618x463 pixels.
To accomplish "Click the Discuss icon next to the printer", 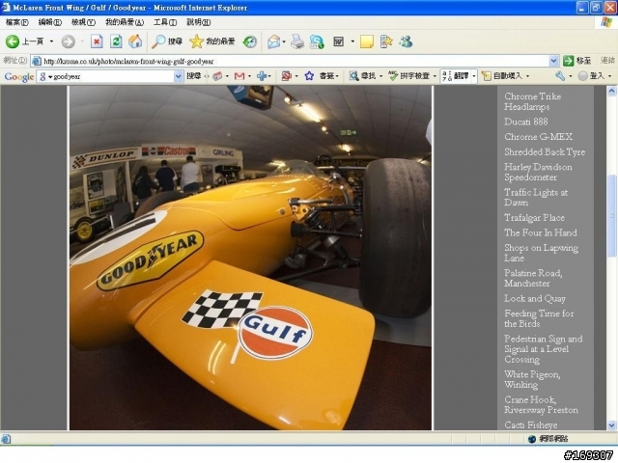I will click(x=317, y=41).
